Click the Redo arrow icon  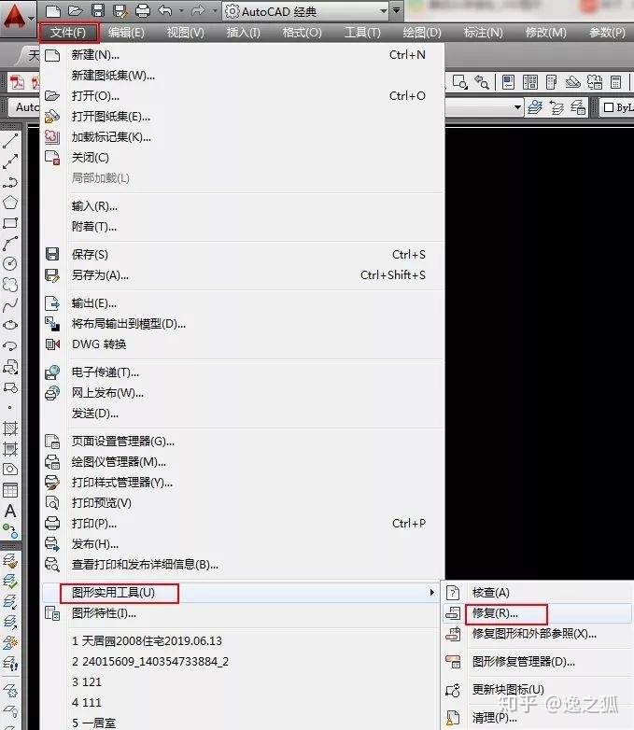(x=199, y=10)
